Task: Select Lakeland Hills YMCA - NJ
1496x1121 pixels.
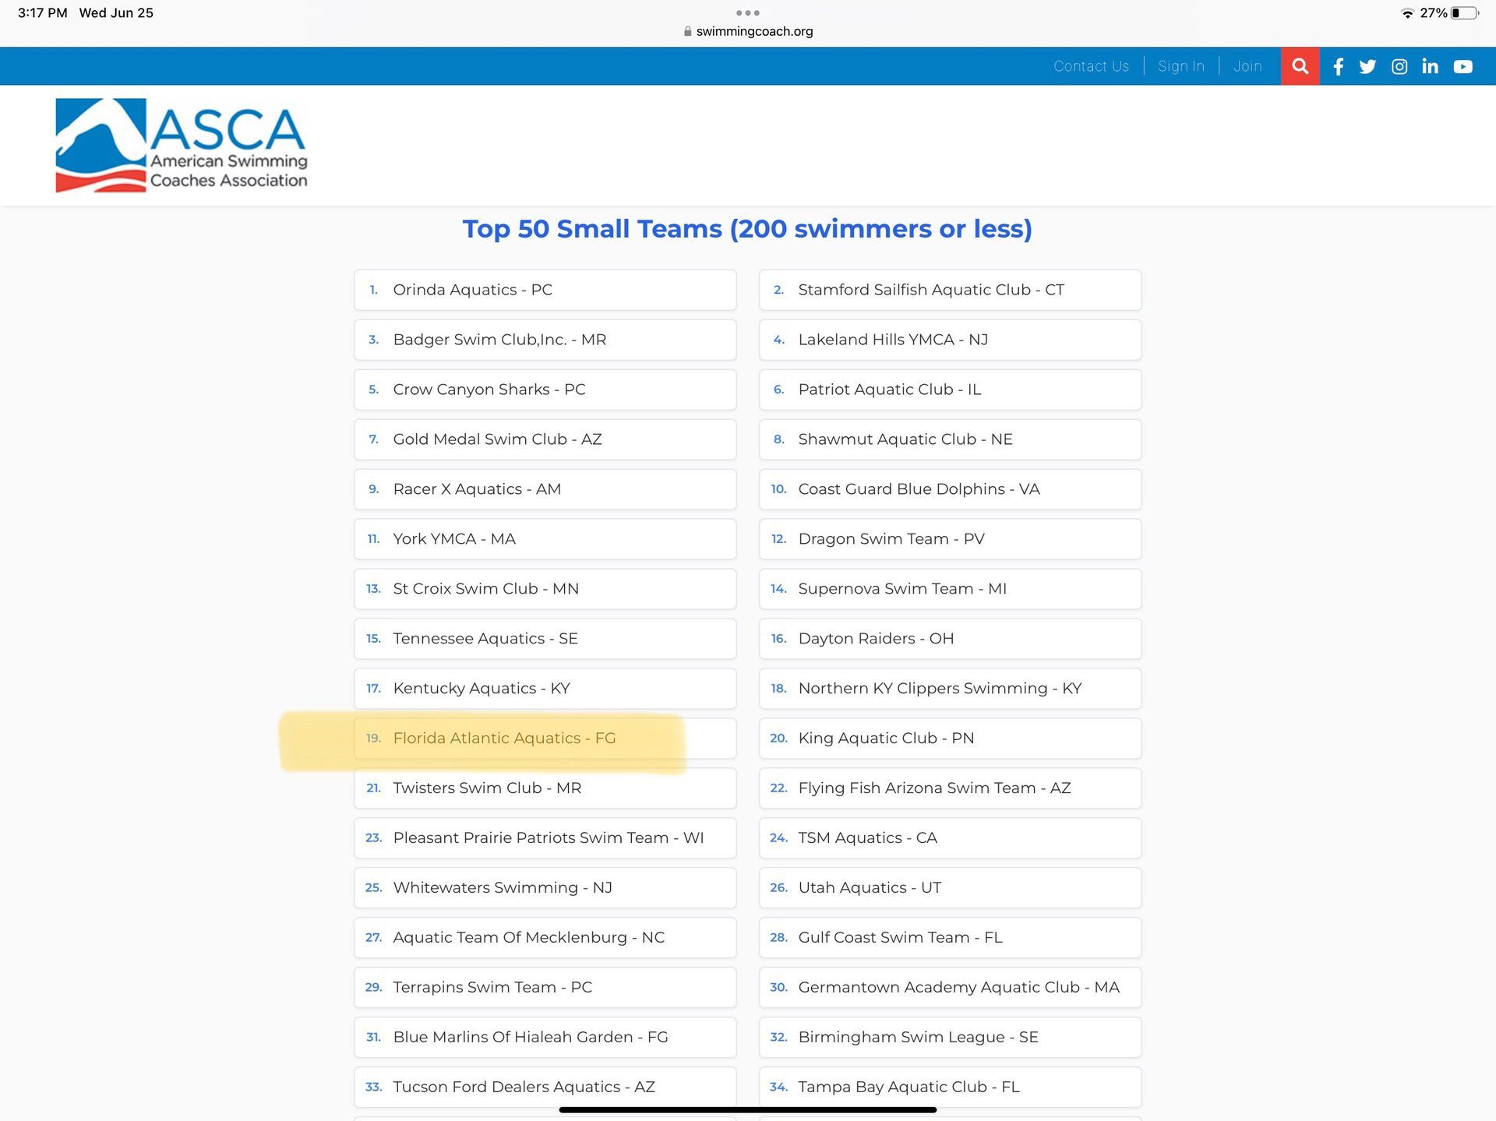Action: pyautogui.click(x=950, y=340)
